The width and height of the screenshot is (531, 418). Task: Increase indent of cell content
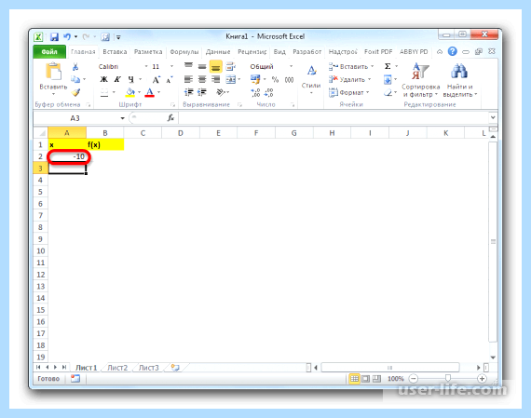pyautogui.click(x=202, y=92)
